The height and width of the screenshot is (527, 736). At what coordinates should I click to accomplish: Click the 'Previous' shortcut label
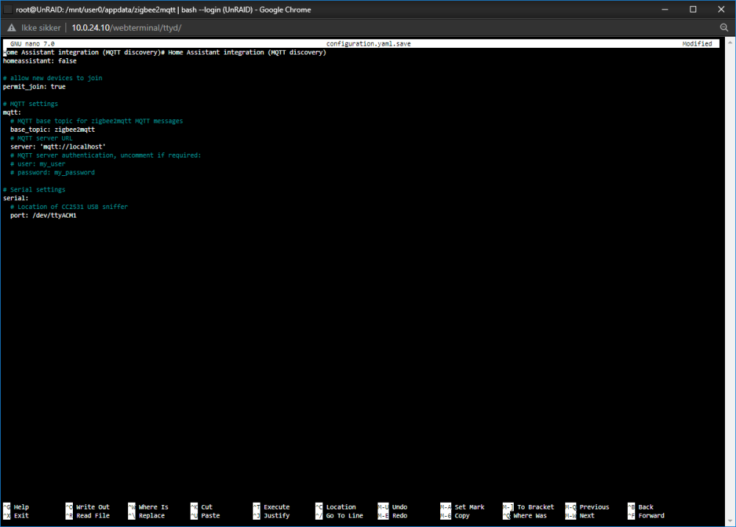[594, 507]
